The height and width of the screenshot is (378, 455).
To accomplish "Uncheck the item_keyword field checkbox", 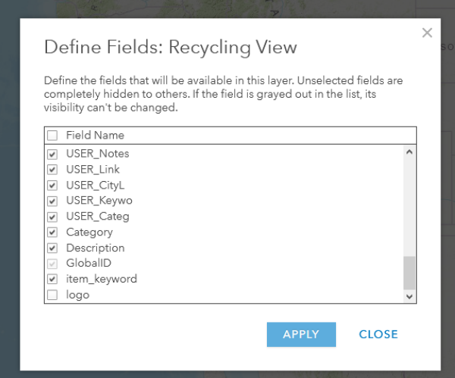I will (52, 279).
